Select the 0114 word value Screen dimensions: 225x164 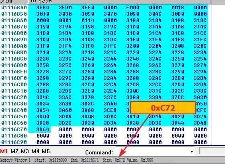point(88,20)
